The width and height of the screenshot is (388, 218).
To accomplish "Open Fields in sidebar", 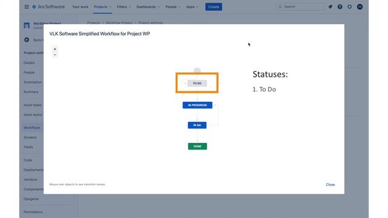I will pyautogui.click(x=28, y=147).
